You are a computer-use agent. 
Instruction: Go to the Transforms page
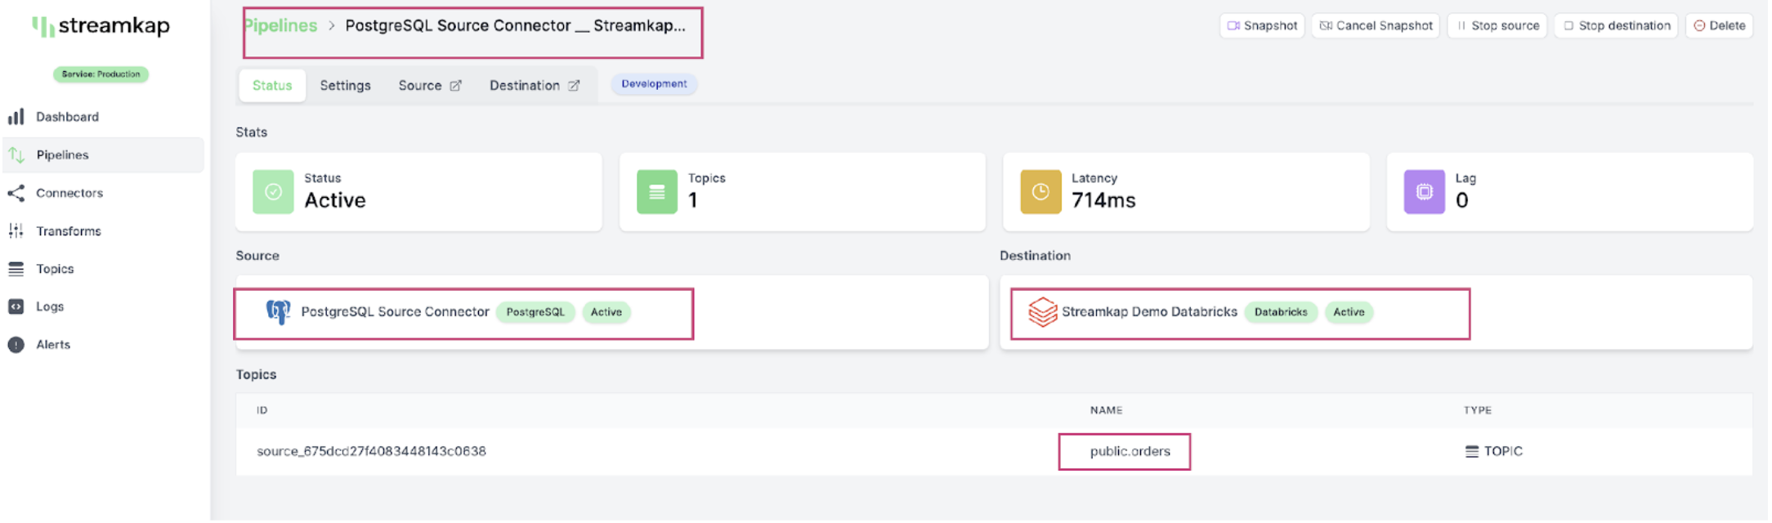[x=69, y=231]
